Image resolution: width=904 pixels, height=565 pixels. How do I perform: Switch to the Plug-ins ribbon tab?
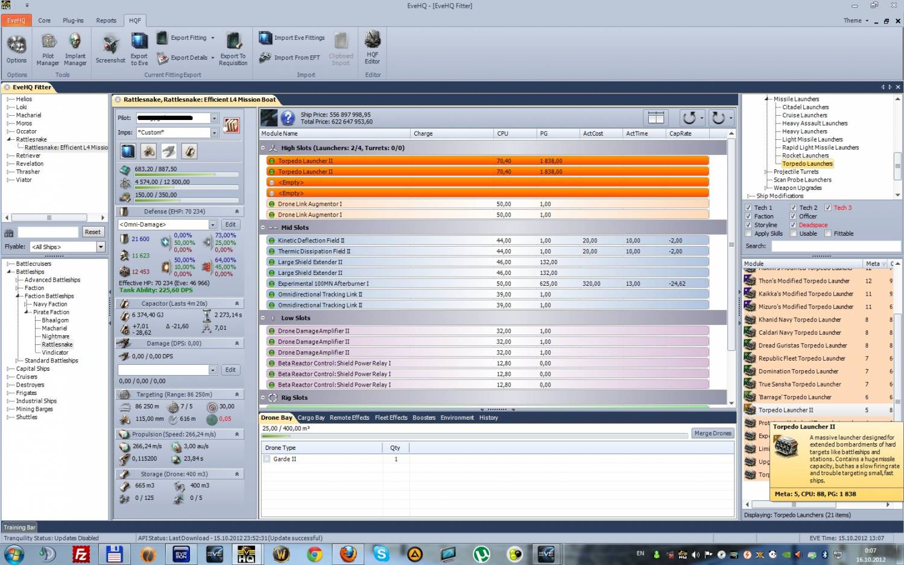point(73,21)
